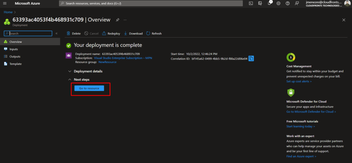Screen dimensions: 352x163
Task: Open the Help question mark icon
Action: 288,3
